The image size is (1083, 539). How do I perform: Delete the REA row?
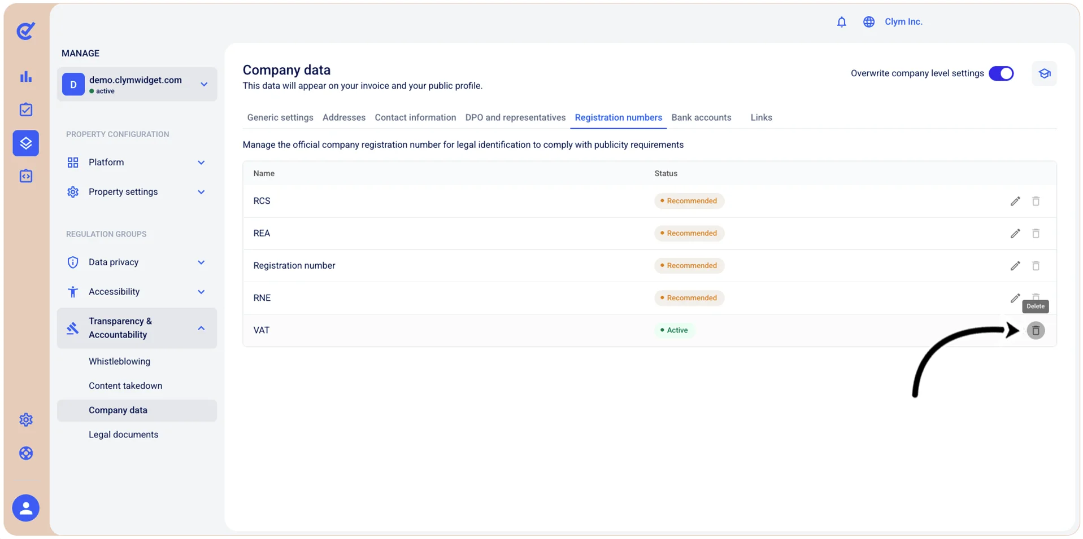point(1036,233)
